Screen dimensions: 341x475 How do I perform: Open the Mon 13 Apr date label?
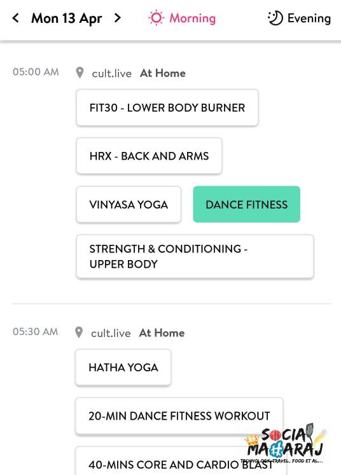coord(67,18)
